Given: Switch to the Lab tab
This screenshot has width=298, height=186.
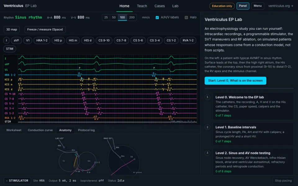Looking at the screenshot, I should coord(175,6).
